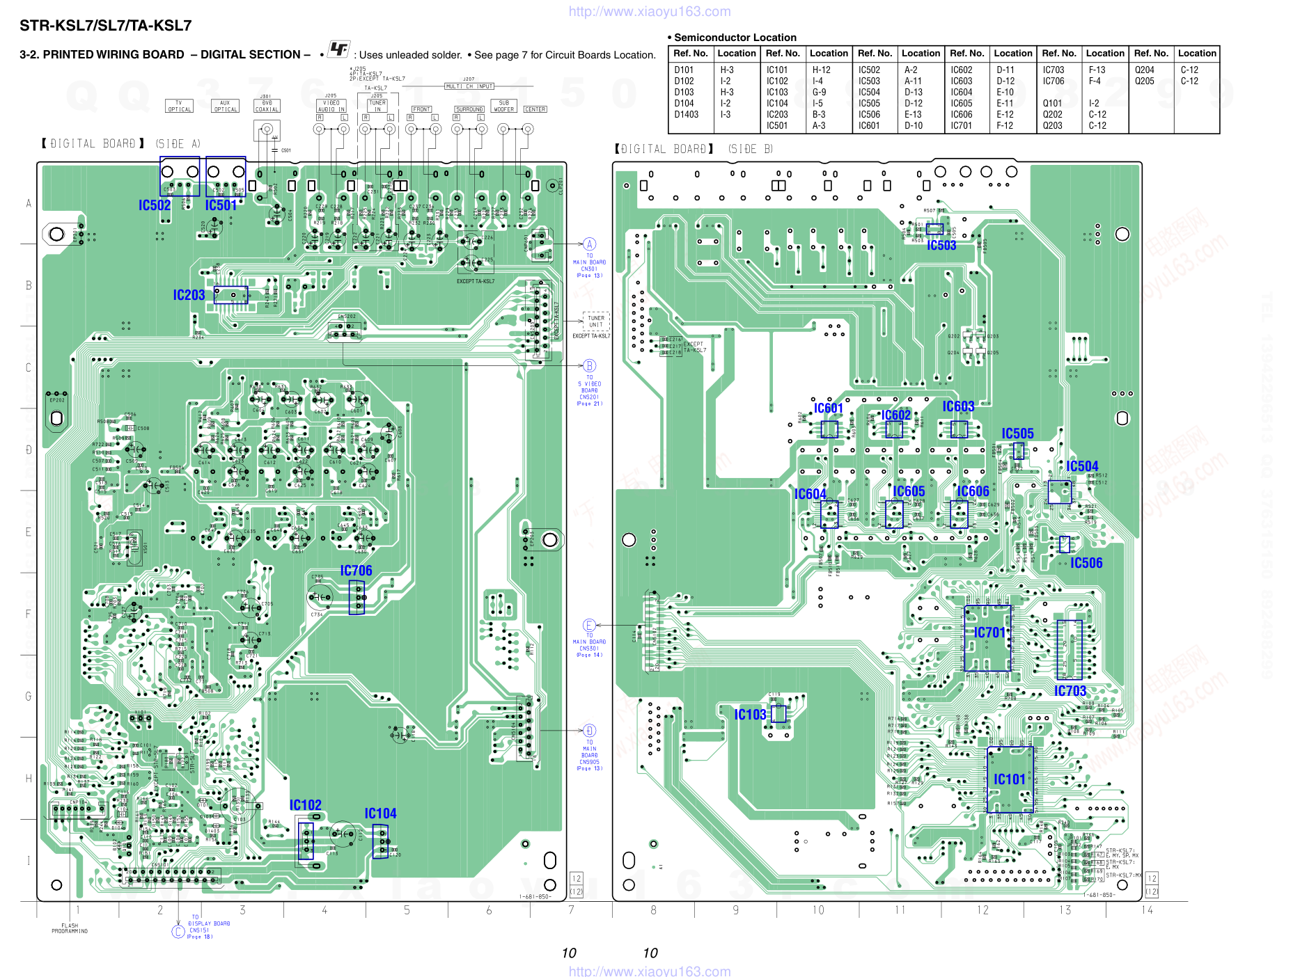
Task: Click the MULTI CH INPUT label box
Action: [x=469, y=86]
